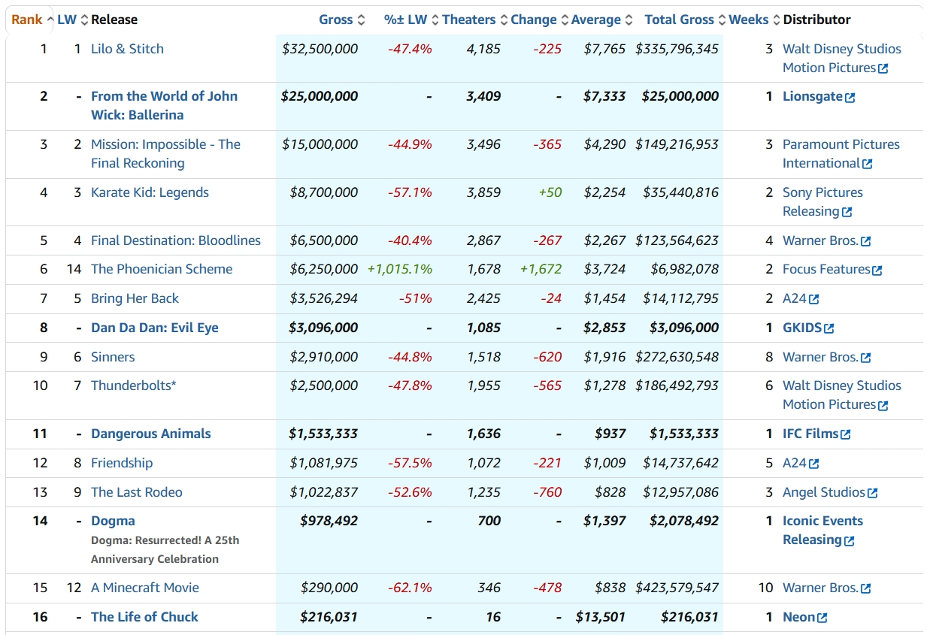Open Warner Bros. external icon for Final Destination
The image size is (927, 635).
[x=866, y=241]
